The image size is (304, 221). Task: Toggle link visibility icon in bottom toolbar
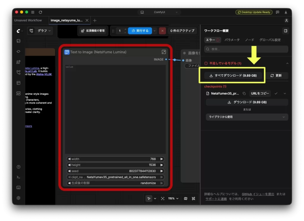pos(194,198)
